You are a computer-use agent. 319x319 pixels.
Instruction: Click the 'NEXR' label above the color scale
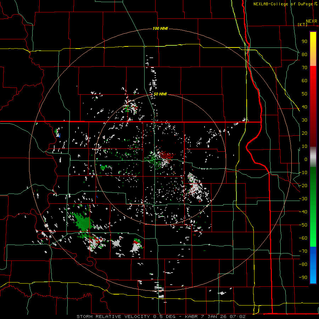coord(312,21)
